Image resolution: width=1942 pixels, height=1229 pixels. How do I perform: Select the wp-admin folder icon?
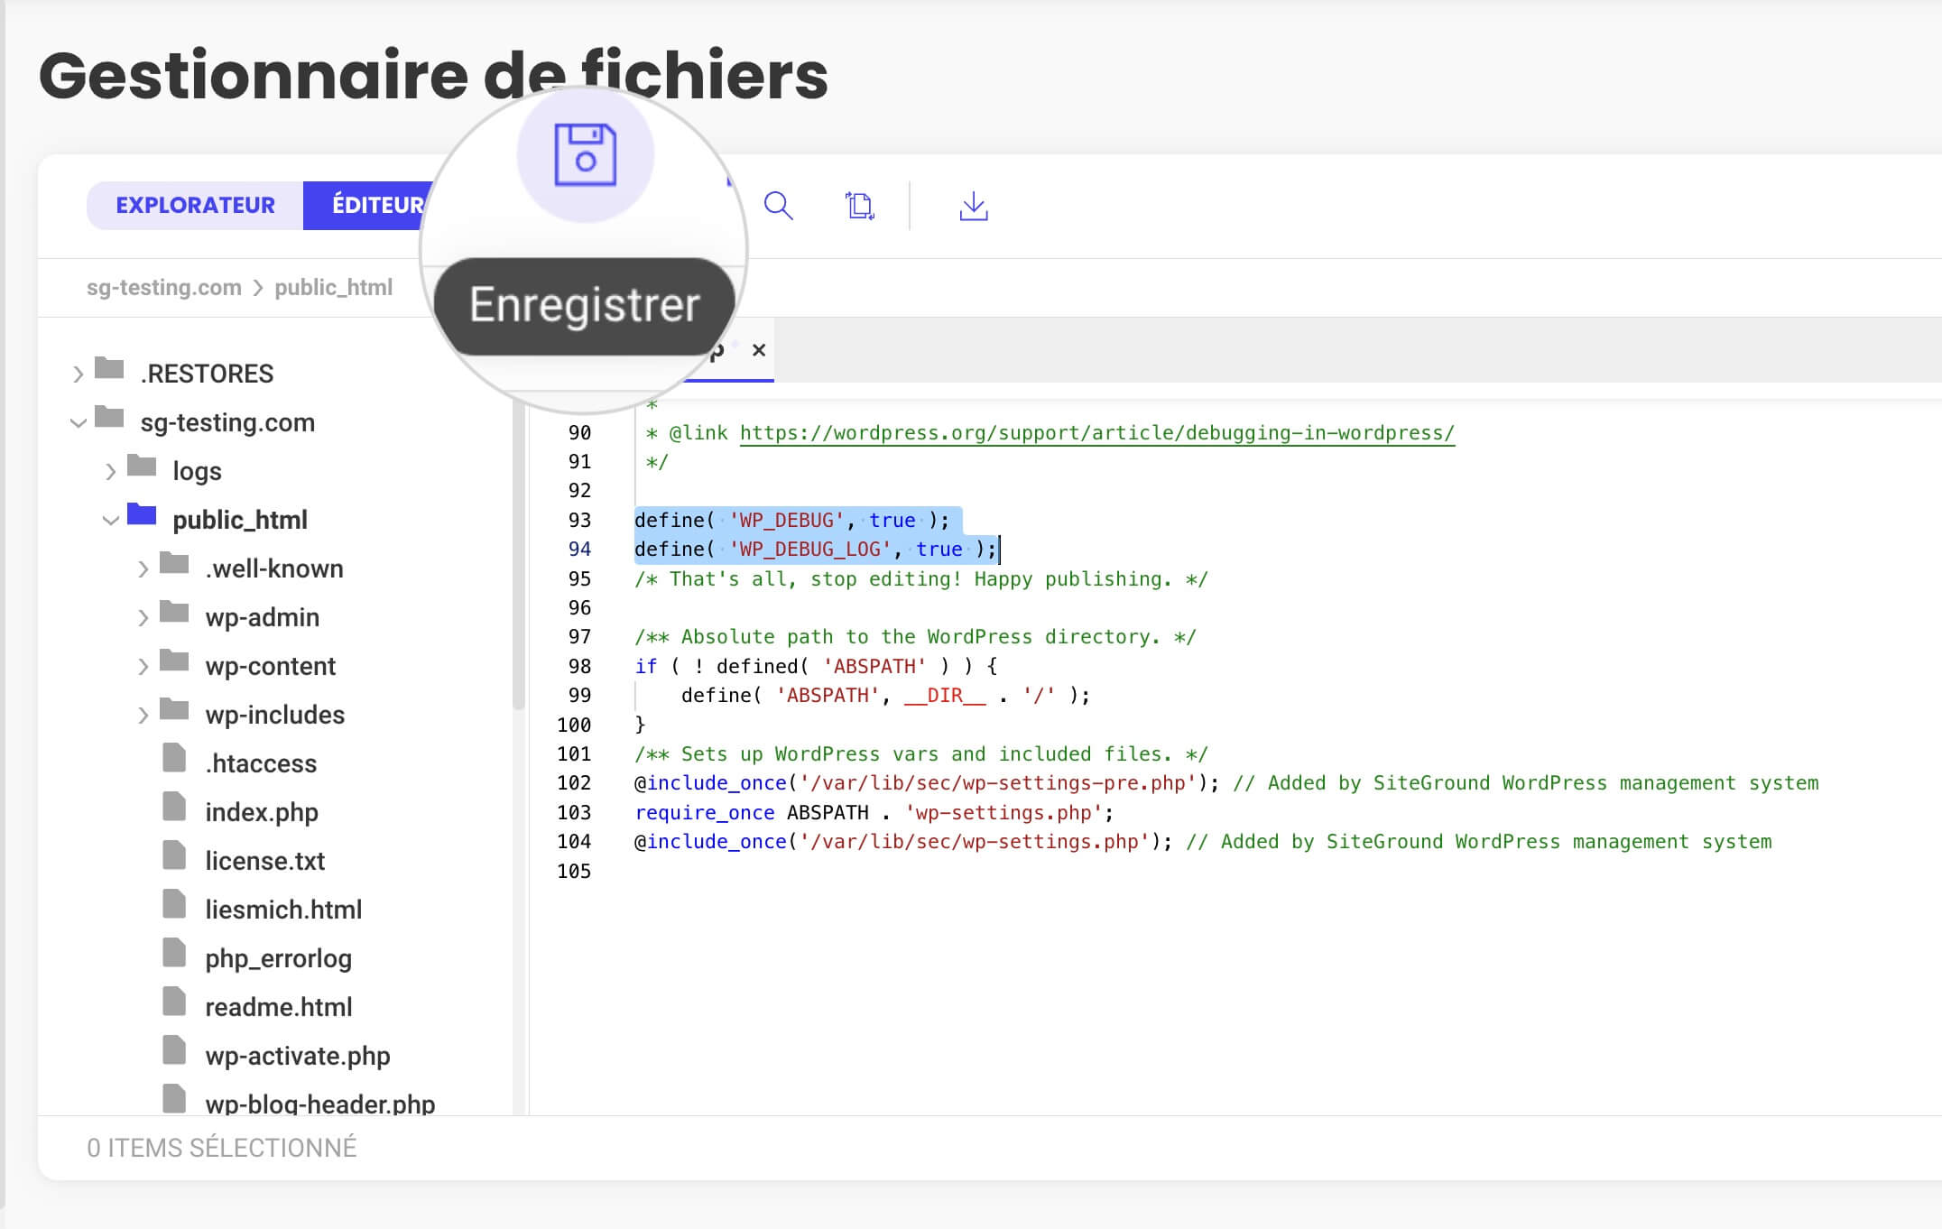[174, 612]
